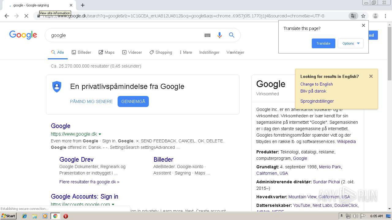Bookmark this page with the star icon
Viewport: 392px width, 220px height.
click(x=363, y=16)
